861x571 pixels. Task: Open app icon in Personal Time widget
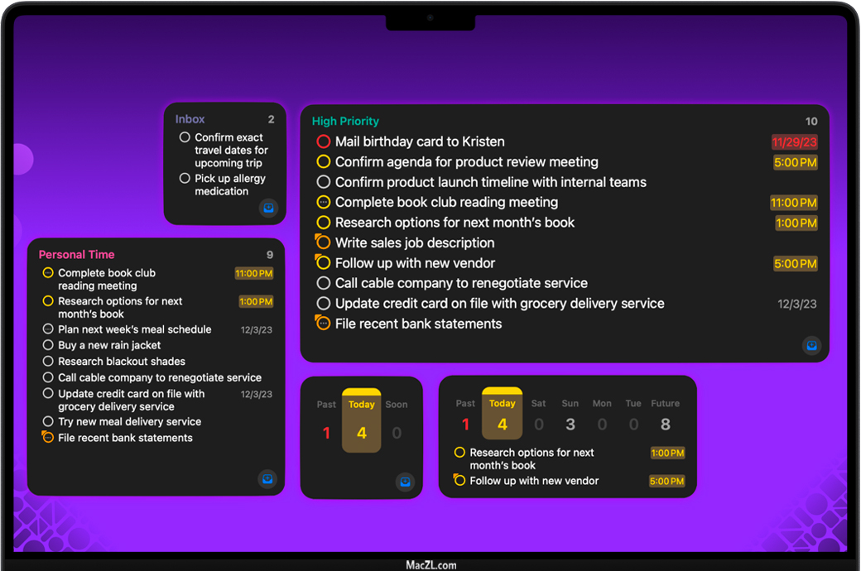coord(267,479)
